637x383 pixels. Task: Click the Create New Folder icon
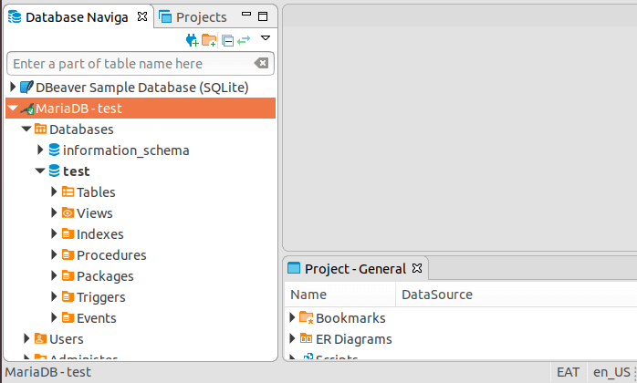[x=209, y=40]
